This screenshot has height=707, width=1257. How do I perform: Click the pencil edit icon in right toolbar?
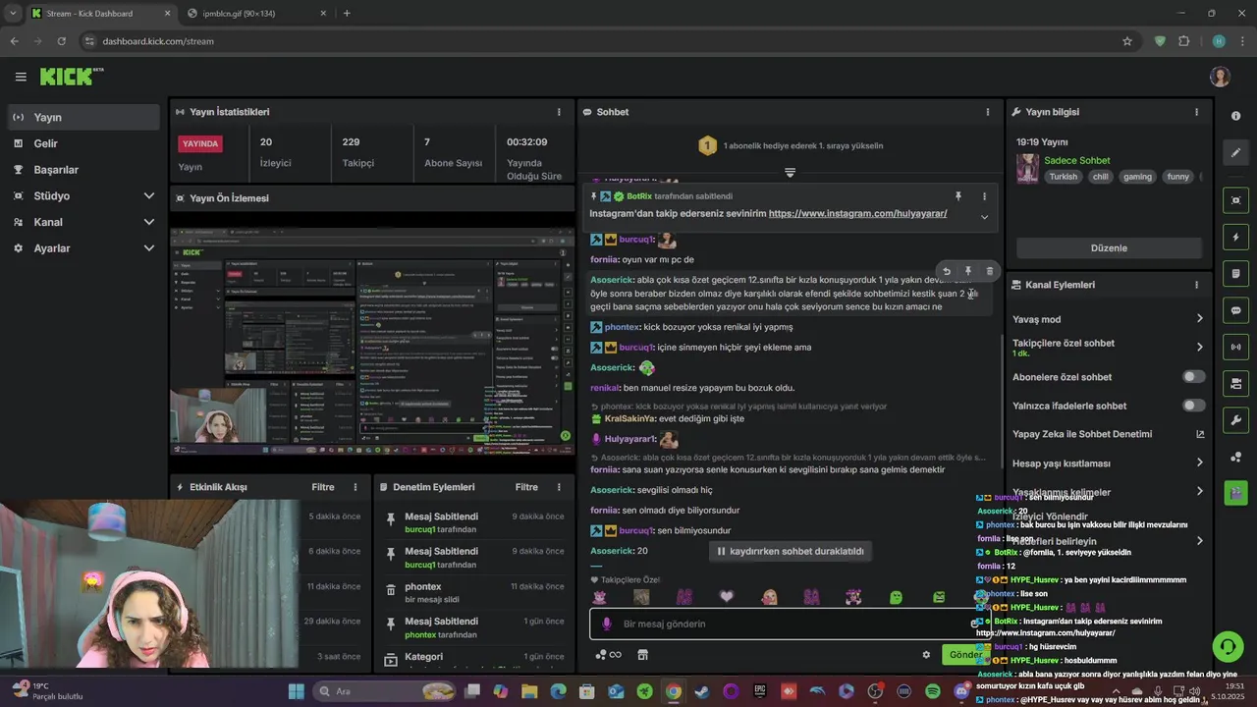[x=1235, y=153]
